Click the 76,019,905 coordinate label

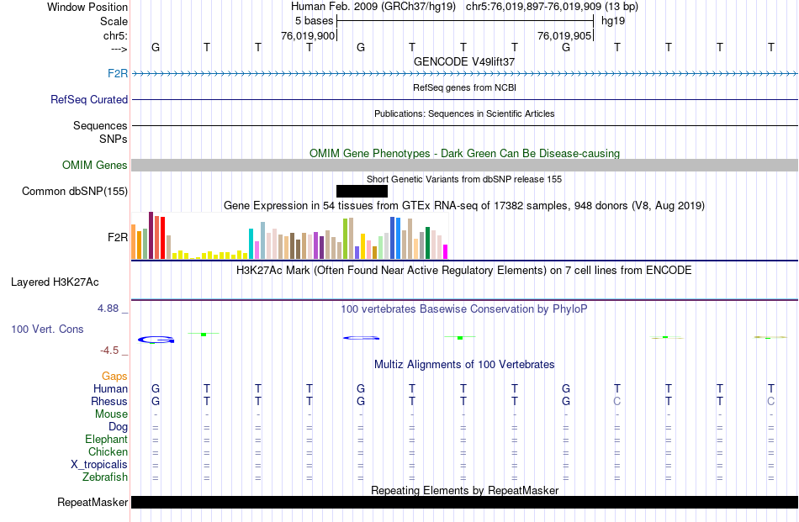[x=564, y=35]
